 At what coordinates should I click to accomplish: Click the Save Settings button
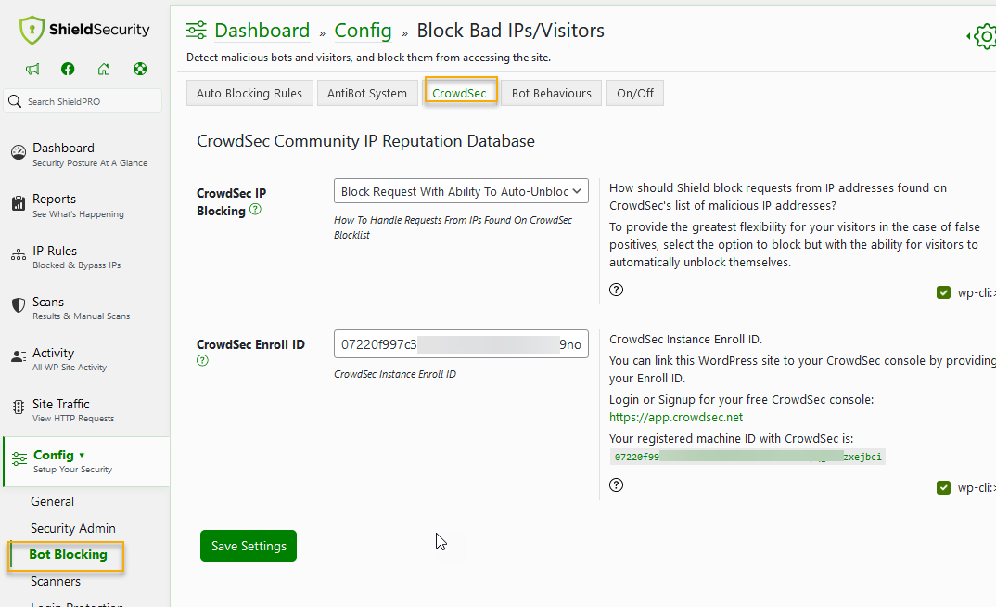248,546
